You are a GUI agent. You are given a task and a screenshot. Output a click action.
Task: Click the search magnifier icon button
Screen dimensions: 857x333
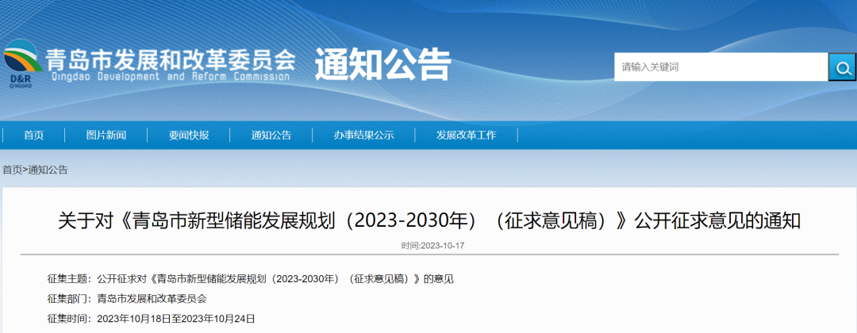842,67
